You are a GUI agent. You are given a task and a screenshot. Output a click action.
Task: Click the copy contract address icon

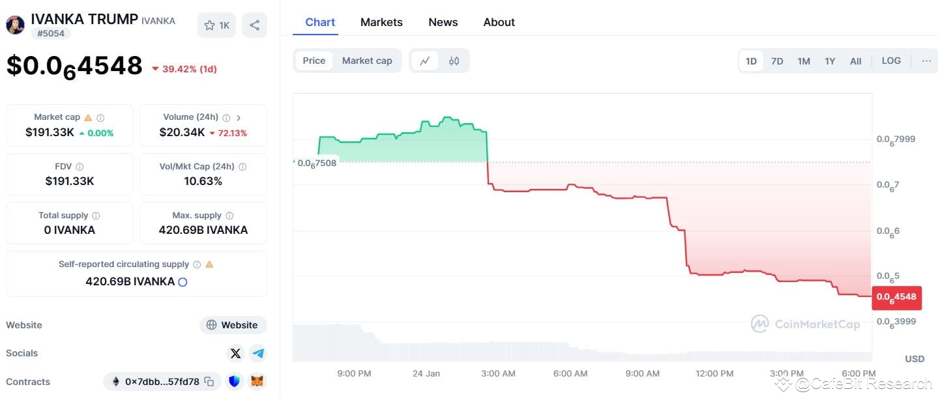(209, 382)
